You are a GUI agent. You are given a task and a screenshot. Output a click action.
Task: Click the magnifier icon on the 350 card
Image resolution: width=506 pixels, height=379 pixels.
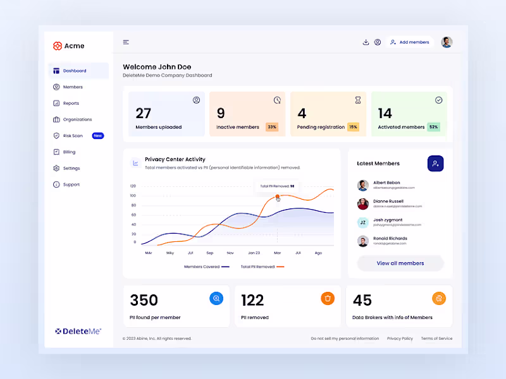[215, 298]
